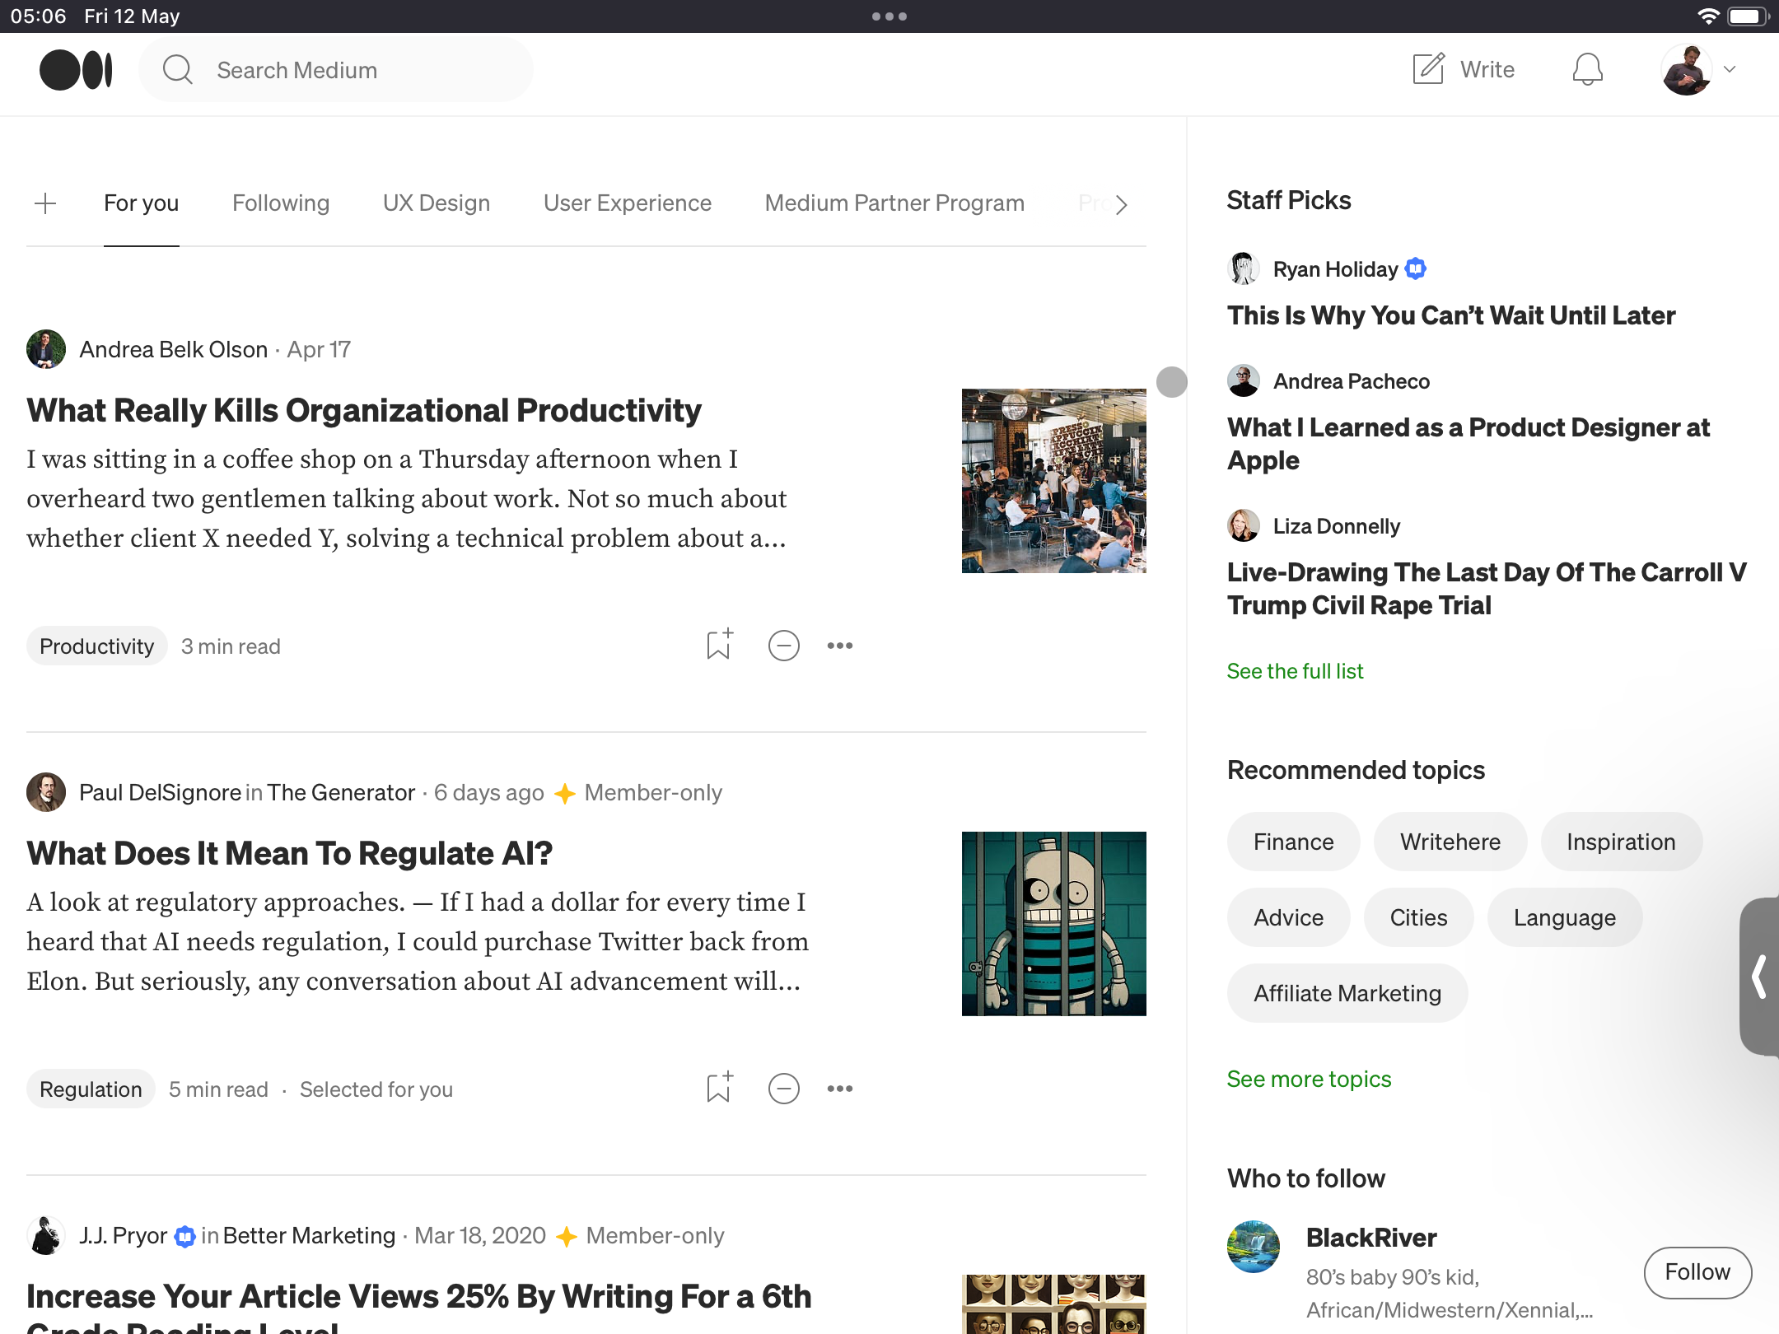Click Ryan Holiday's avatar

pyautogui.click(x=1244, y=268)
